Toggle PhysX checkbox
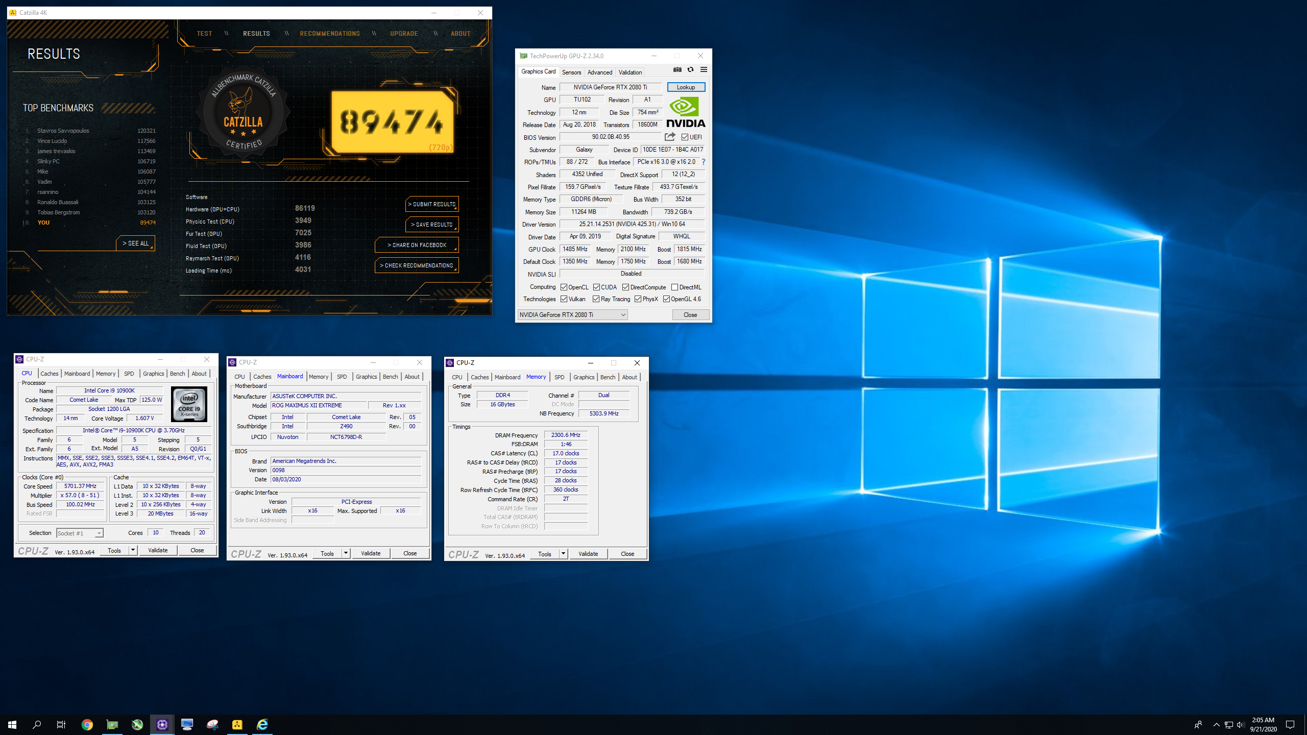The height and width of the screenshot is (735, 1307). tap(638, 299)
